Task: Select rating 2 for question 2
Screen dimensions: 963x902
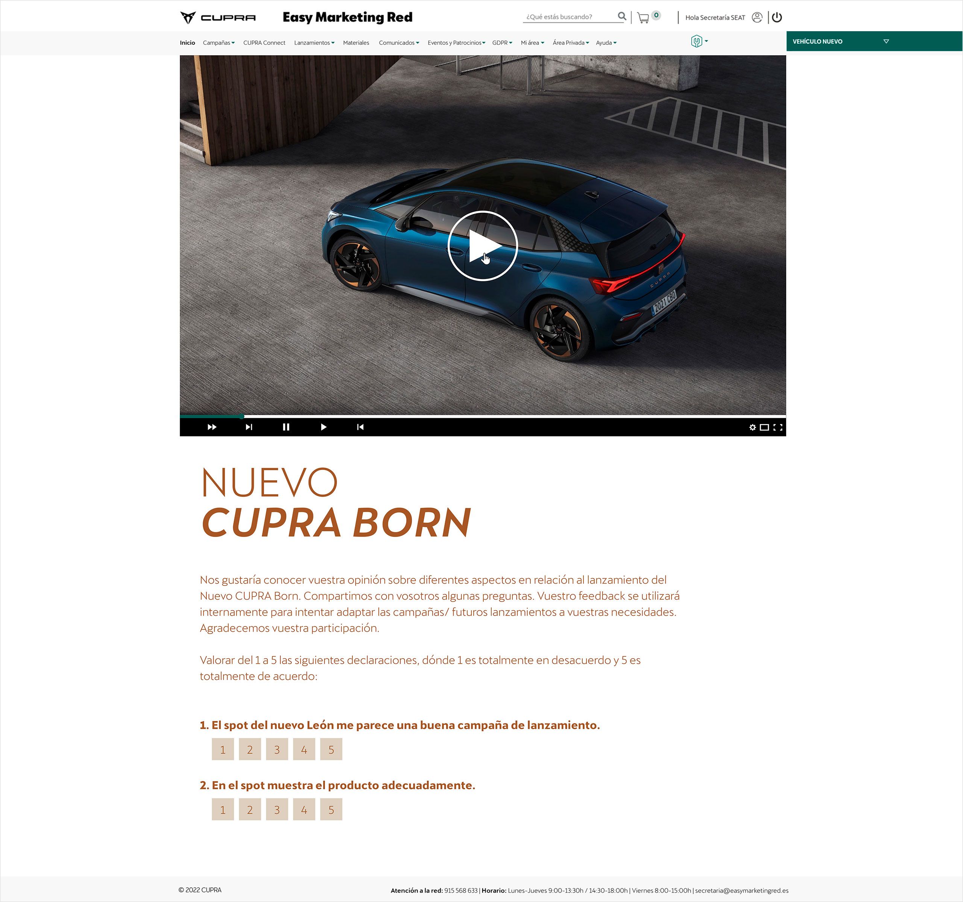Action: click(250, 809)
